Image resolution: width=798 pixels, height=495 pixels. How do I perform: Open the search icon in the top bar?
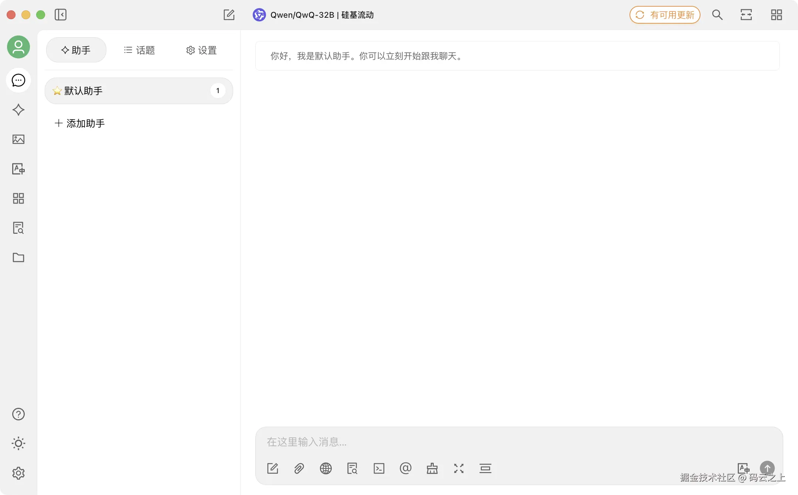click(x=717, y=15)
